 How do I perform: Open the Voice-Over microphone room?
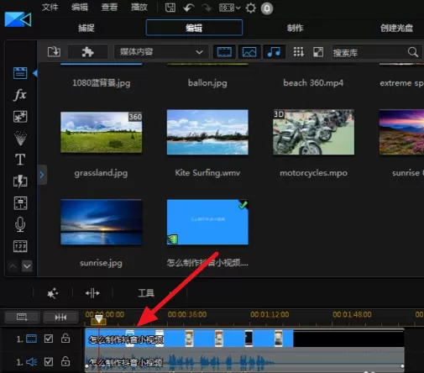(x=20, y=224)
